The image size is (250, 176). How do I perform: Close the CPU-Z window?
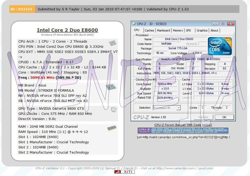click(x=231, y=24)
